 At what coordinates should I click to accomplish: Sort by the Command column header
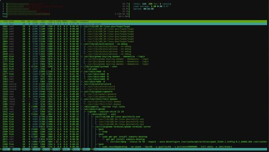(x=84, y=22)
